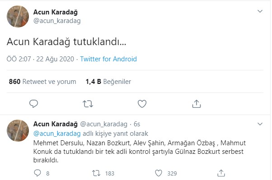This screenshot has width=272, height=180.
Task: Retweet the main tweet via its icon
Action: pos(88,104)
